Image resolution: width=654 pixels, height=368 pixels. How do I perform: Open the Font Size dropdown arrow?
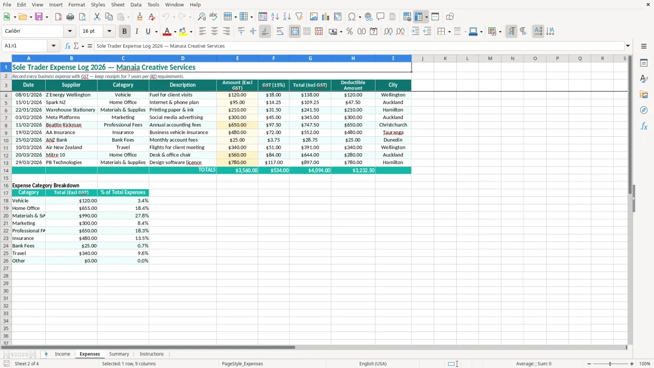click(110, 32)
